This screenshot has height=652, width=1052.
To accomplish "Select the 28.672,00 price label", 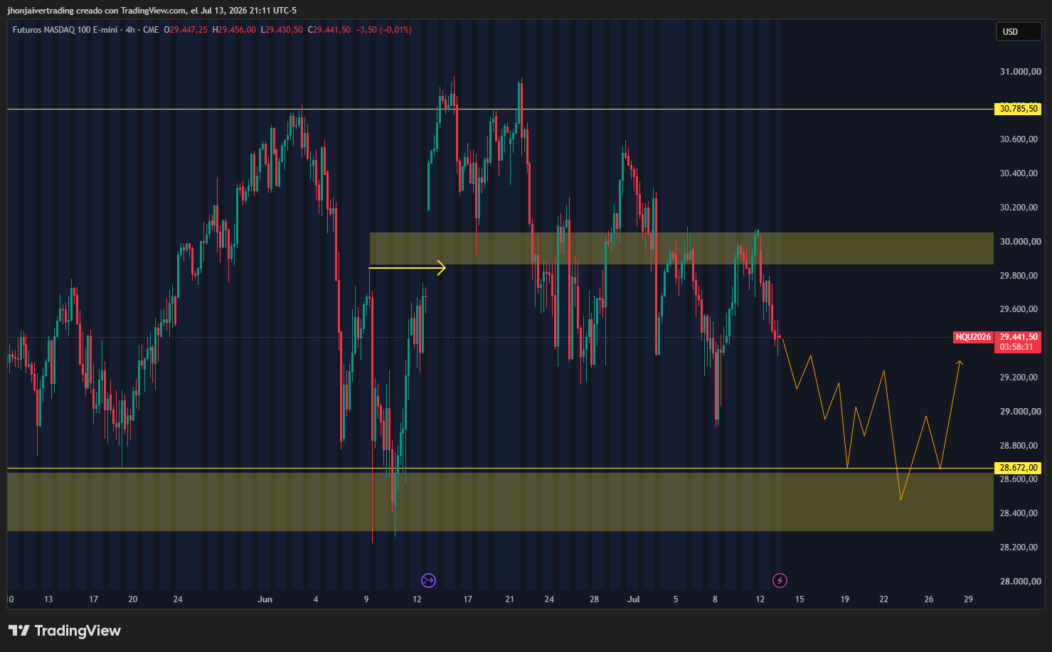I will (x=1019, y=468).
